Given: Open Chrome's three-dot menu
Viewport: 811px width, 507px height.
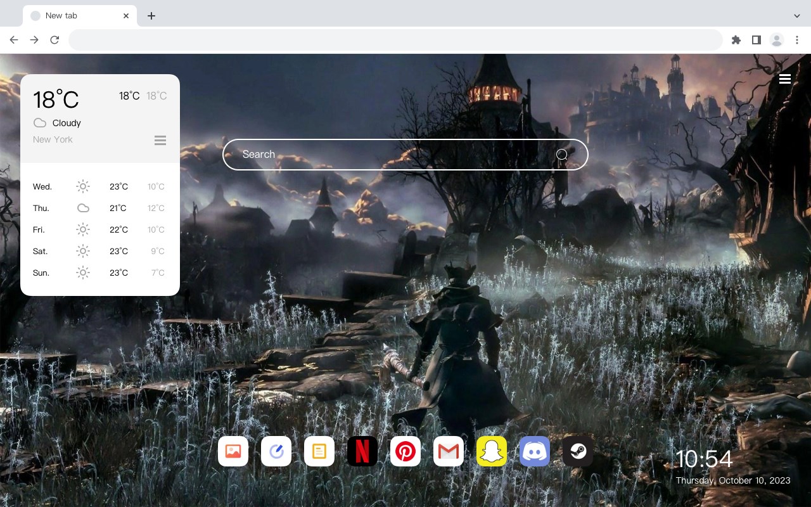Looking at the screenshot, I should coord(797,40).
